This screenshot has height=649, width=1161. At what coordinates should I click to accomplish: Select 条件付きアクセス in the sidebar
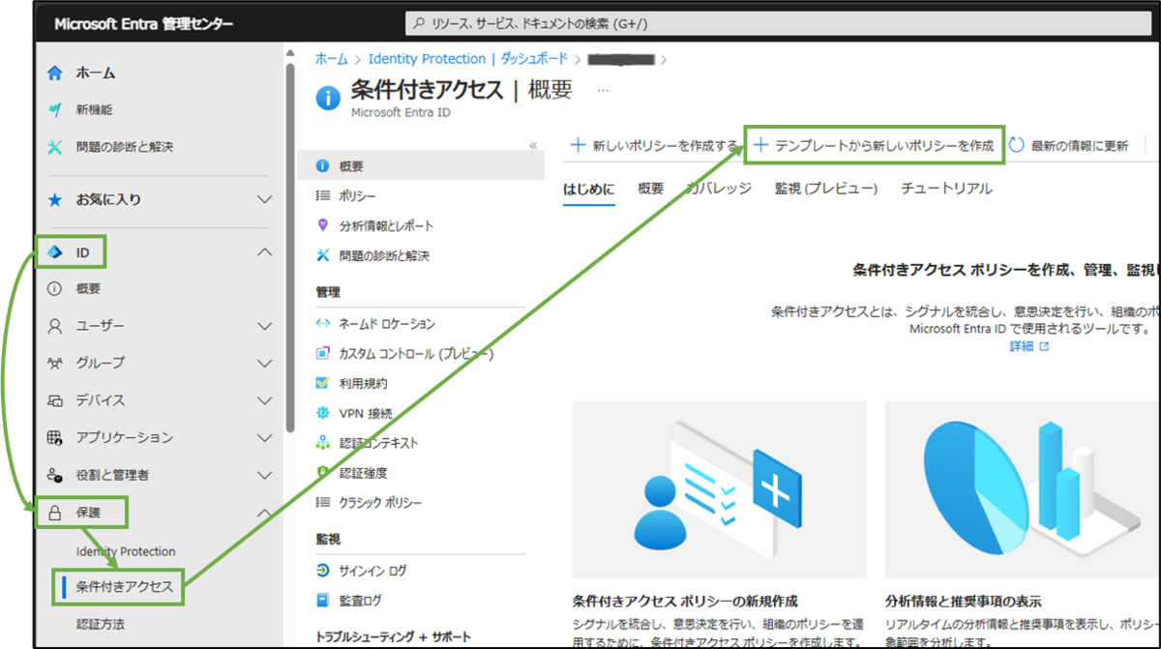tap(125, 586)
